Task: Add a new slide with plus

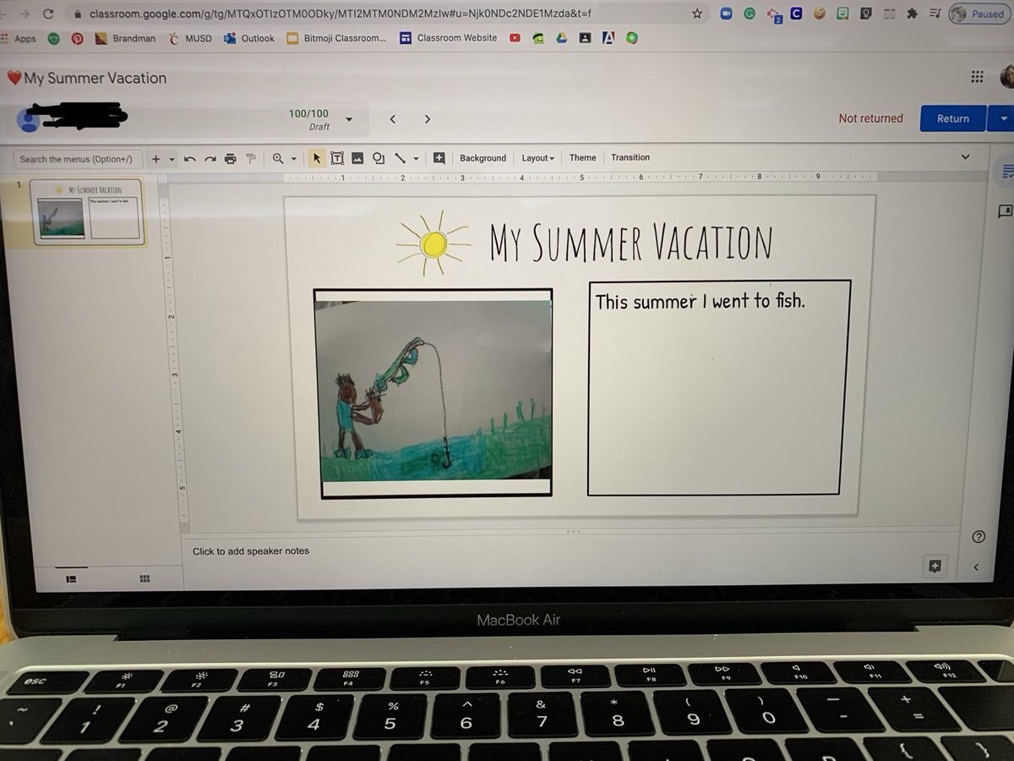Action: 155,159
